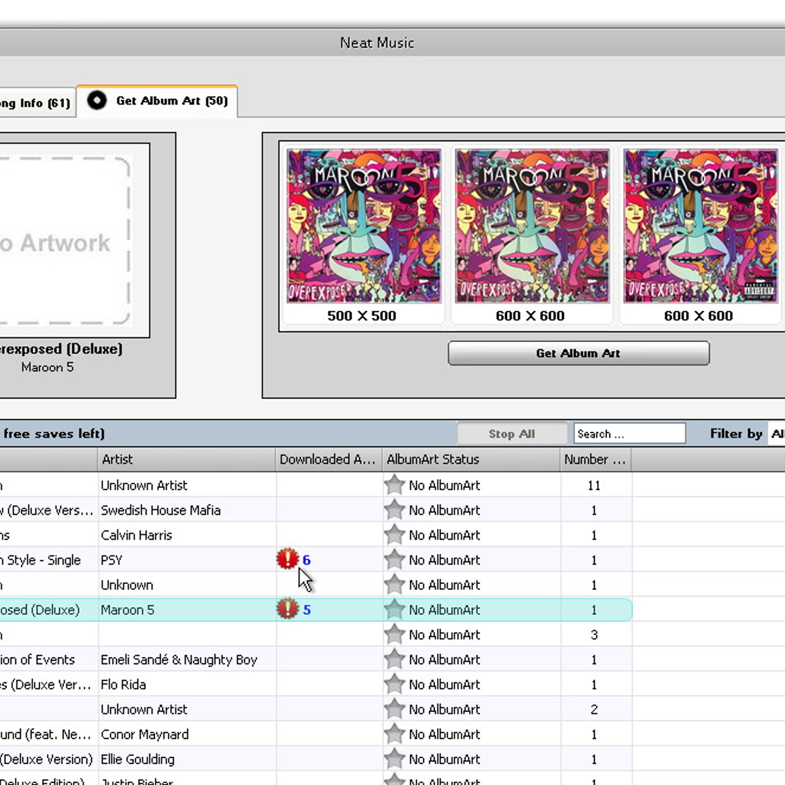Click the Stop All button

pos(512,433)
